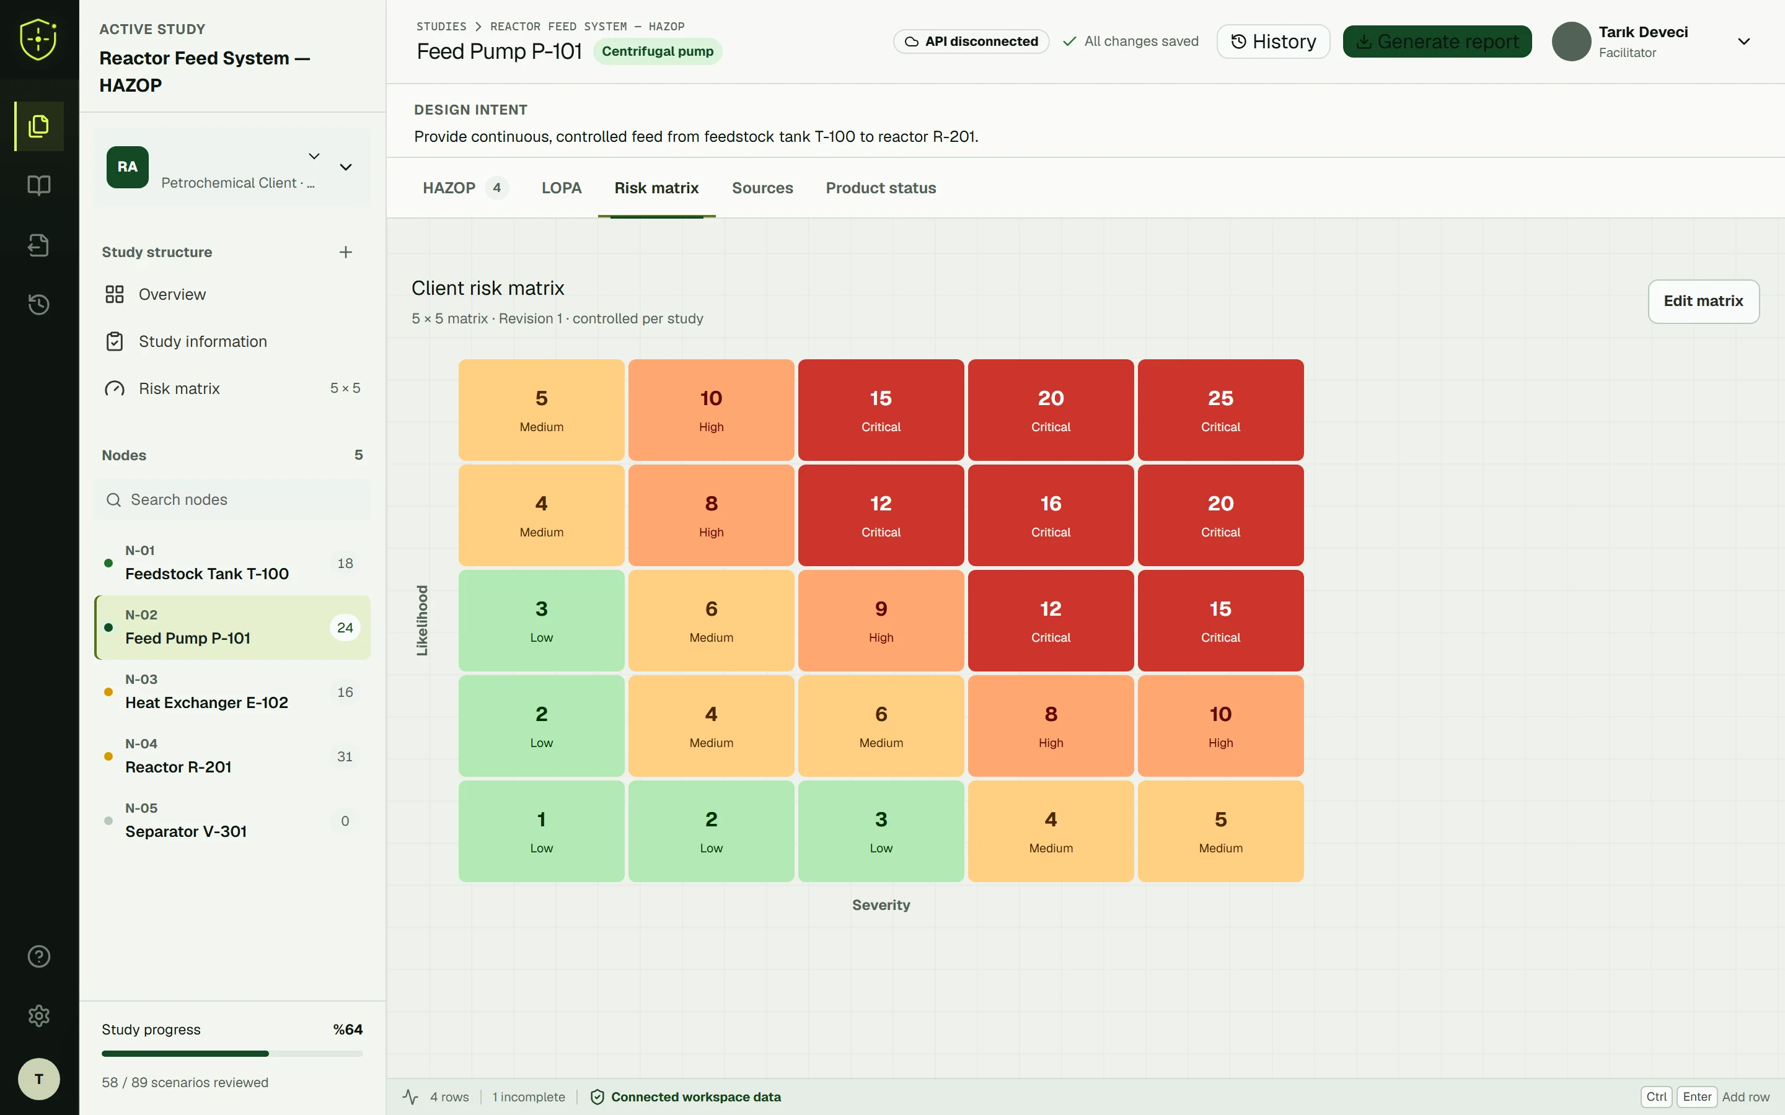The height and width of the screenshot is (1115, 1785).
Task: Switch to the HAZOP tab
Action: (465, 188)
